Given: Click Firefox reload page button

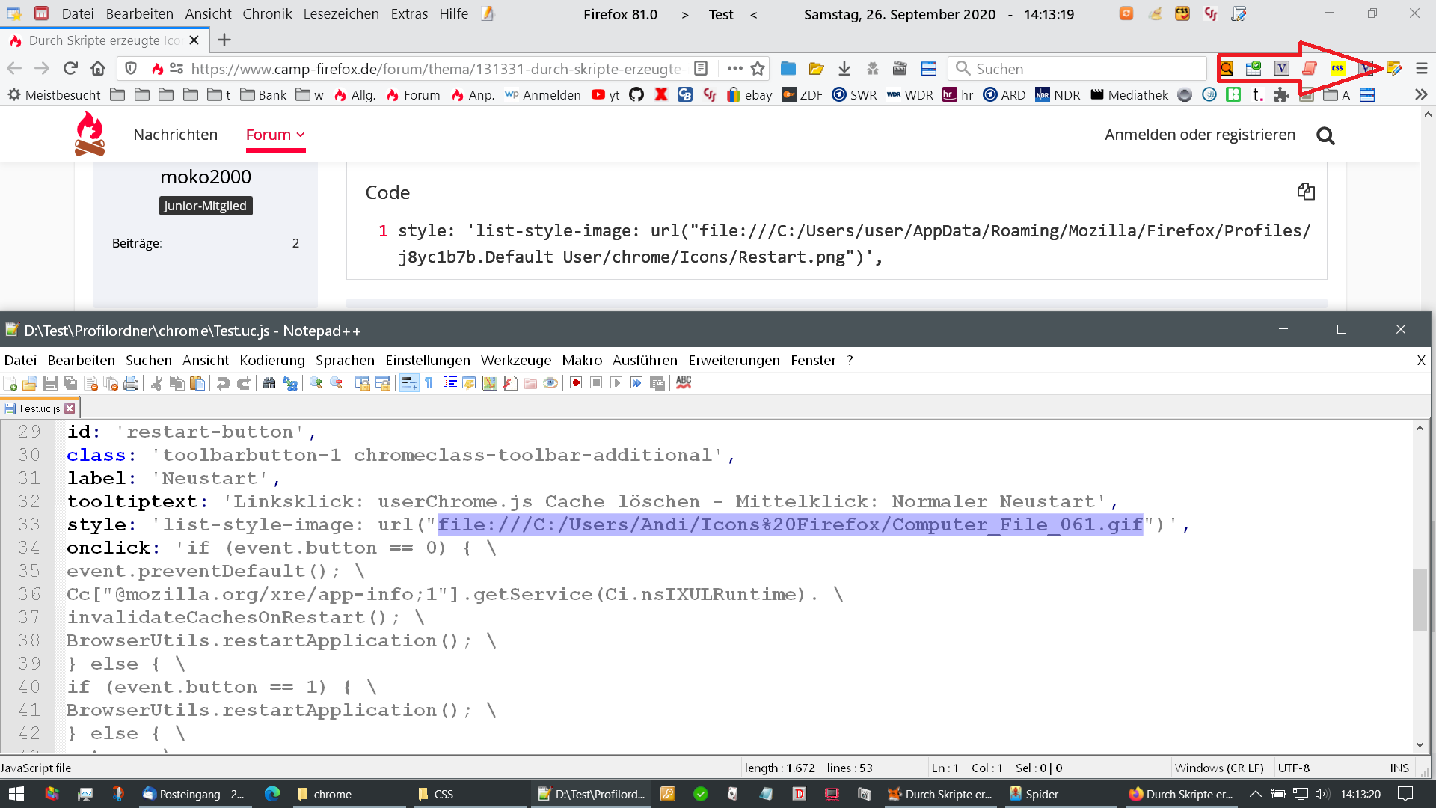Looking at the screenshot, I should [70, 69].
